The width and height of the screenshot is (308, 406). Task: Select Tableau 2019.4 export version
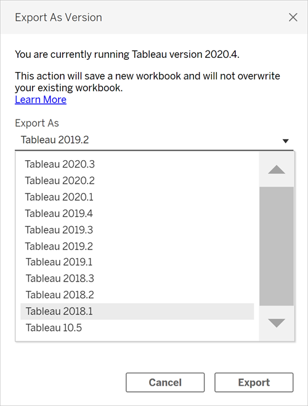tap(137, 213)
